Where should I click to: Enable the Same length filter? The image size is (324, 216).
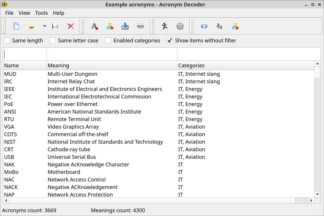(7, 40)
